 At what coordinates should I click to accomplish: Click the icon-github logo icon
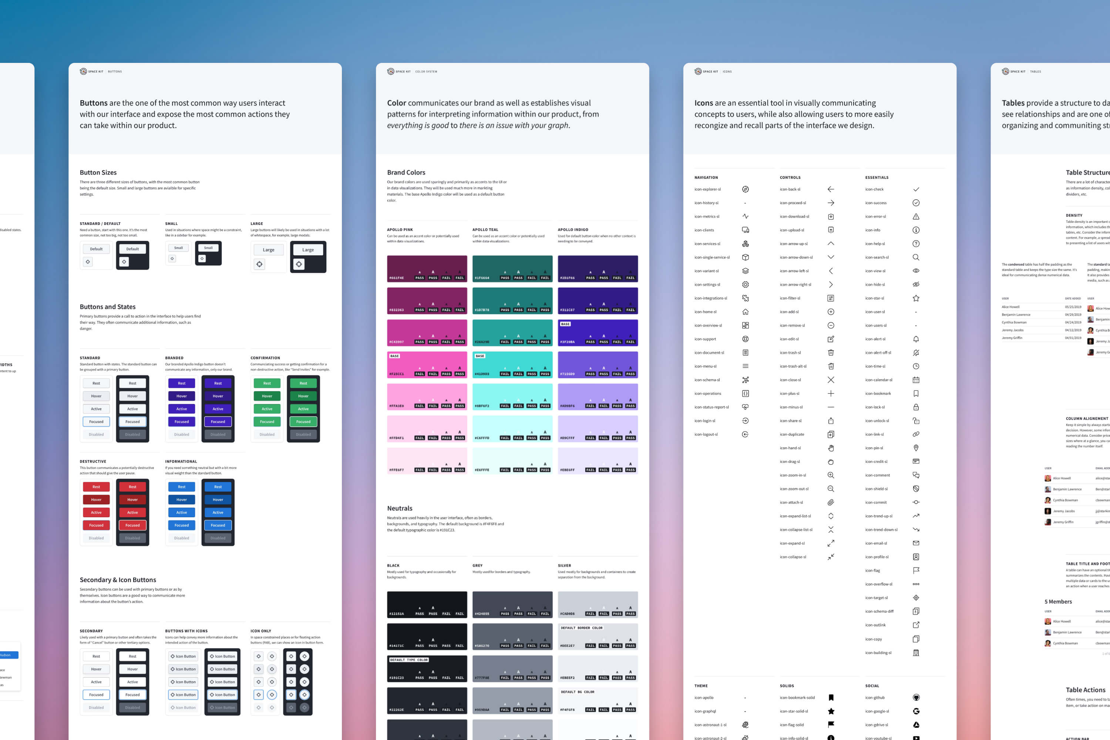(x=915, y=697)
